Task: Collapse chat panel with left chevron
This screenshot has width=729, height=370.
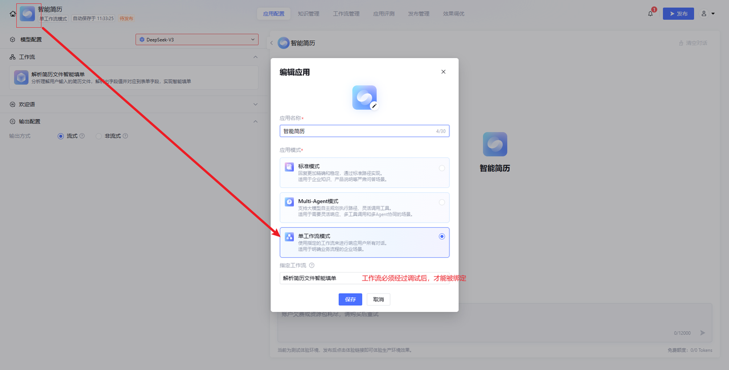Action: pos(272,43)
